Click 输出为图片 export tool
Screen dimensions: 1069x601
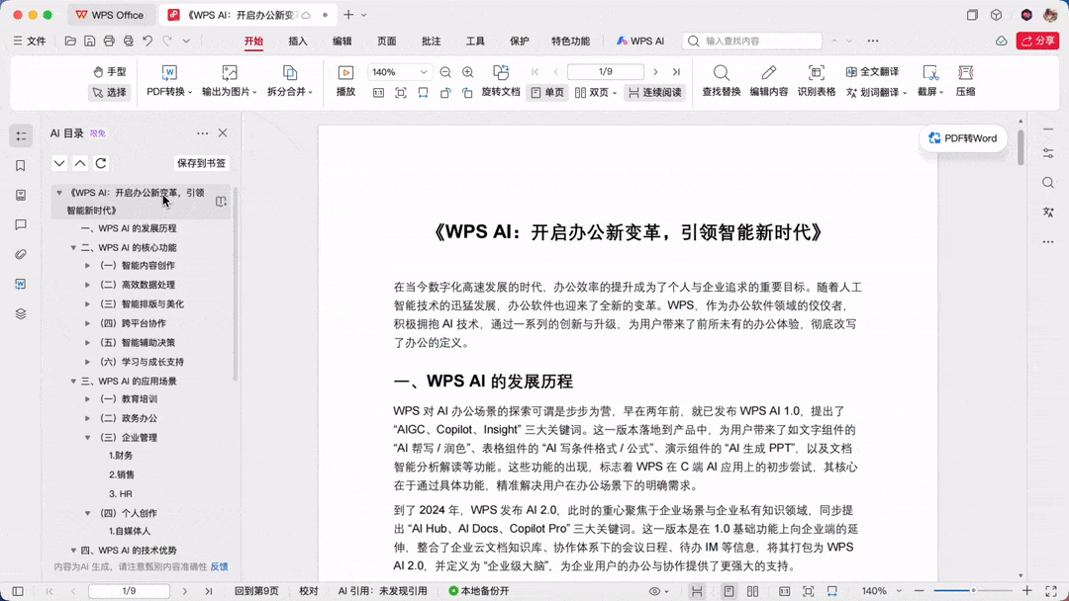click(229, 81)
